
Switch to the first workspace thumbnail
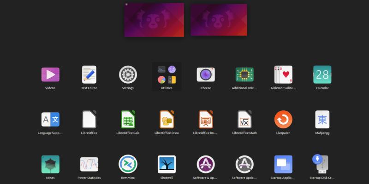tap(154, 20)
